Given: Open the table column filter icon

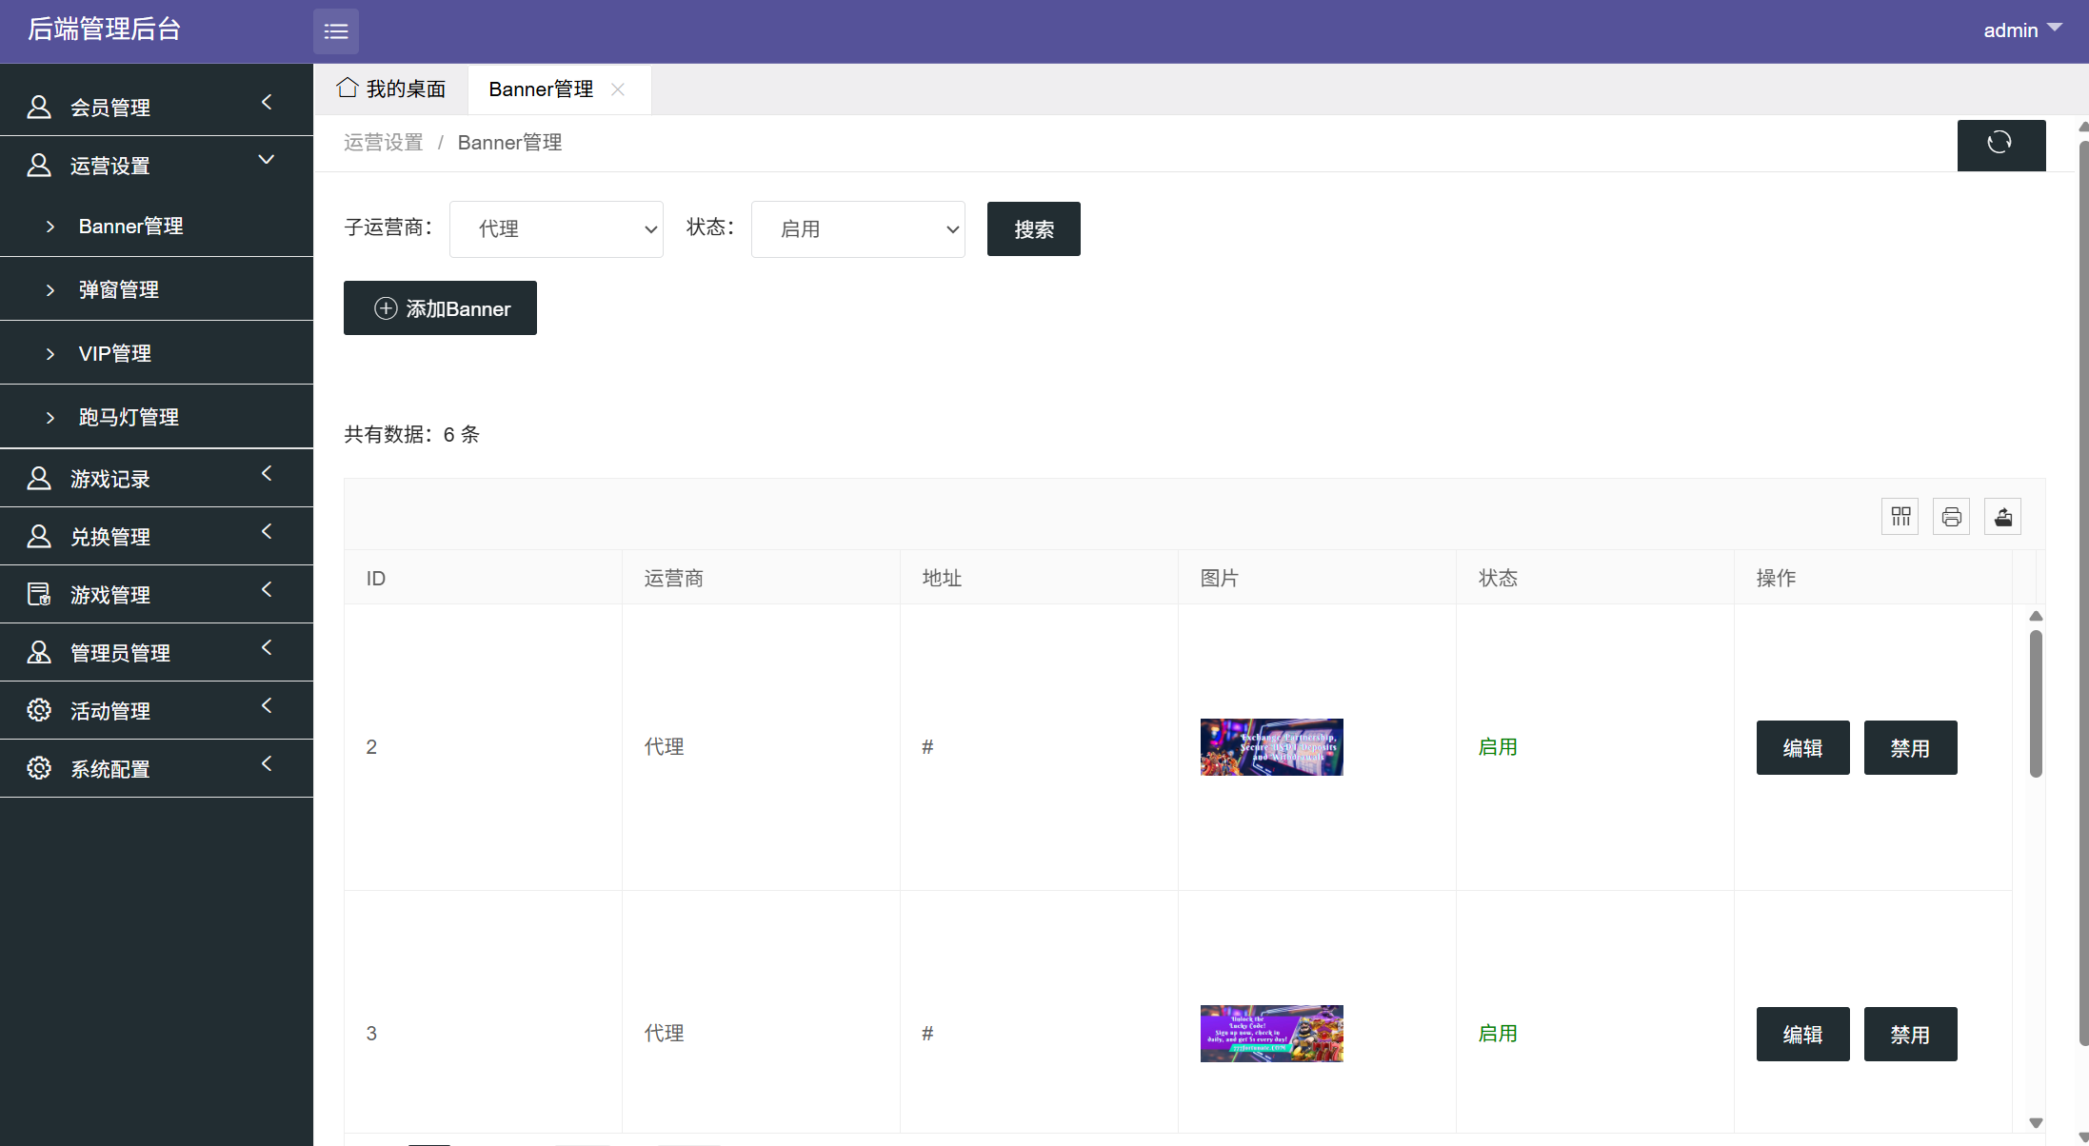Looking at the screenshot, I should coord(1900,517).
